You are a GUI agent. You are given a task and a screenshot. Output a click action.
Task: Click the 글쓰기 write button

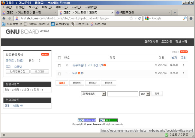coord(62,83)
